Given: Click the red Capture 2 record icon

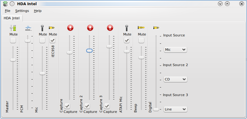Looking at the screenshot, I should coord(90,28).
